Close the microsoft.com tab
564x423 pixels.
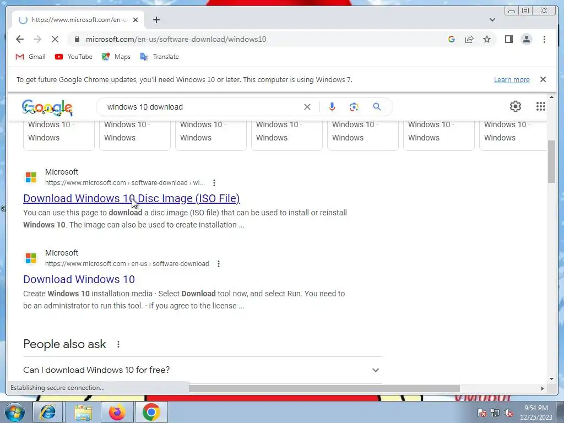pyautogui.click(x=135, y=20)
